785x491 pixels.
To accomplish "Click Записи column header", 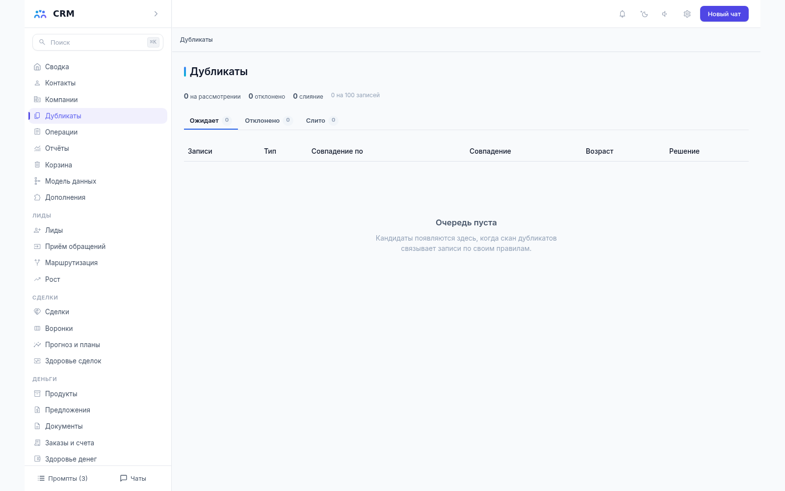I will point(200,151).
